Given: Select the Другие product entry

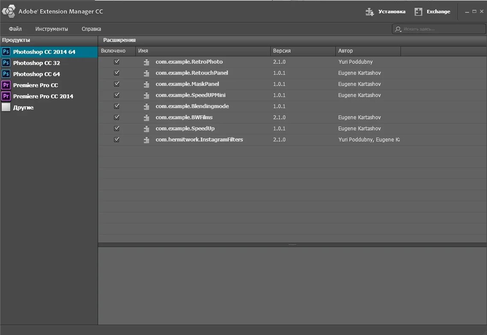Looking at the screenshot, I should click(x=49, y=107).
